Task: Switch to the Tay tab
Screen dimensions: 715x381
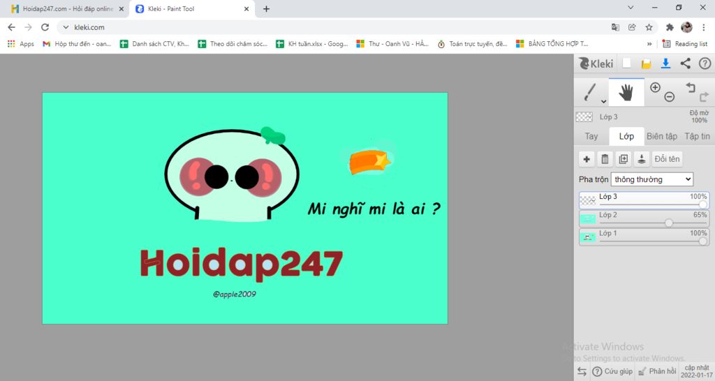Action: tap(591, 136)
